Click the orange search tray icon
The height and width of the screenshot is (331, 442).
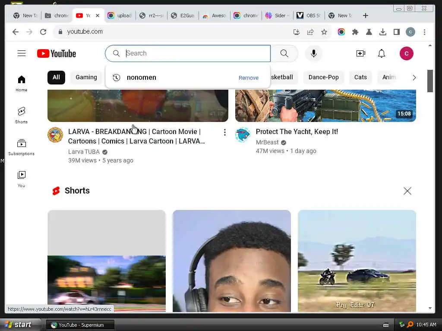410,325
